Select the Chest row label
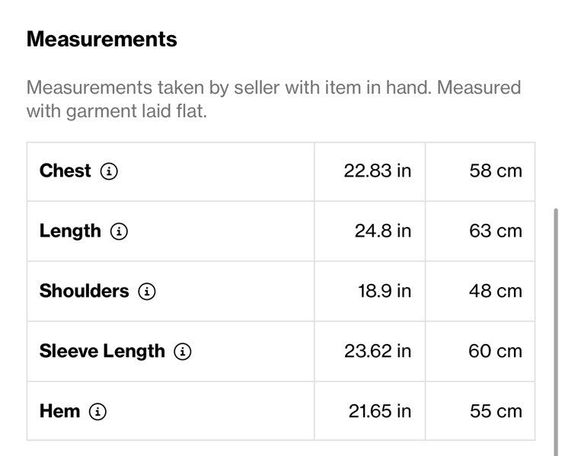 click(65, 171)
